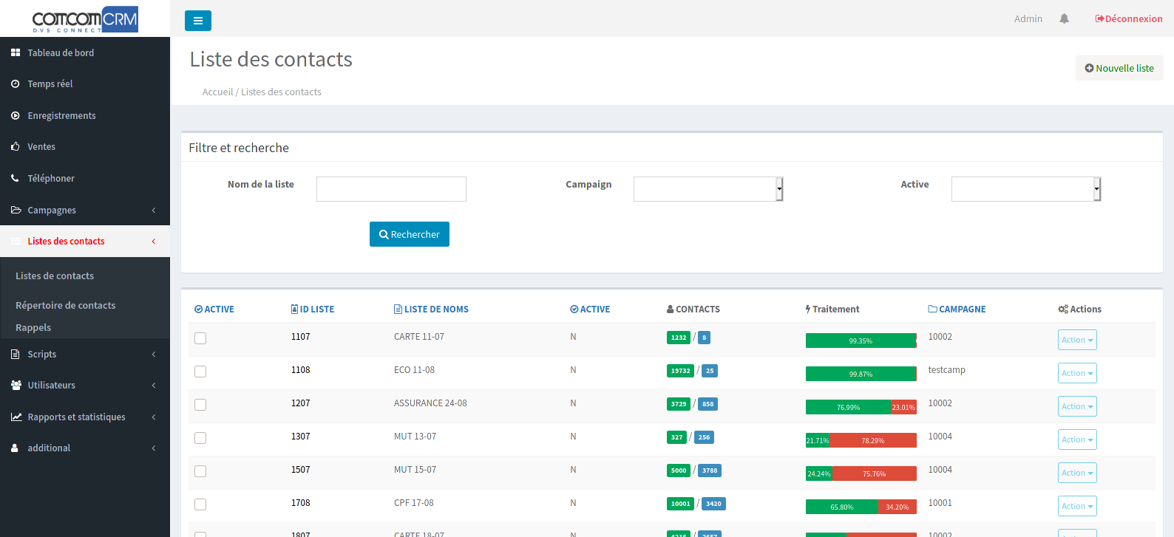Open Répertoire de contacts submenu item
This screenshot has height=537, width=1174.
tap(65, 306)
